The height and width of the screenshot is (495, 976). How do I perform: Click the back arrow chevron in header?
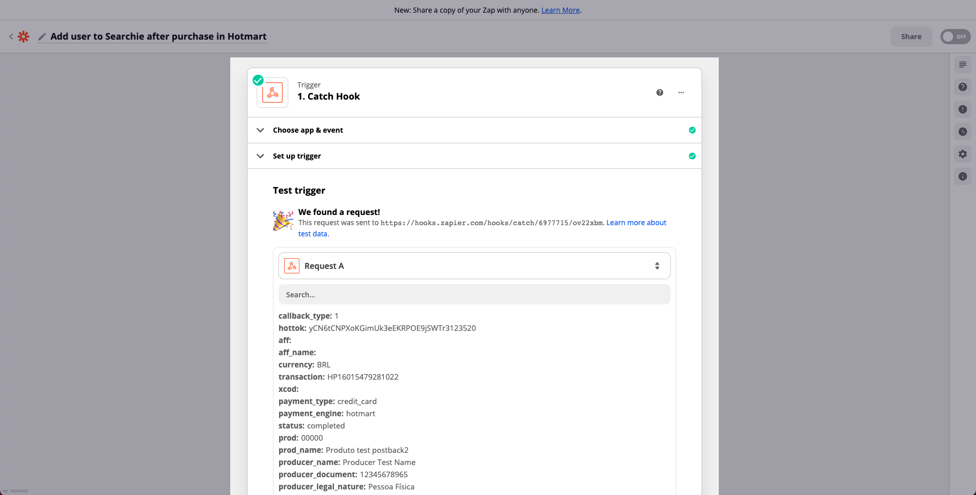tap(11, 37)
